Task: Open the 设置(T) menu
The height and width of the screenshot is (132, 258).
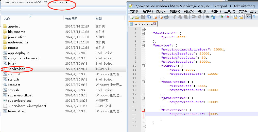Action: click(x=216, y=11)
